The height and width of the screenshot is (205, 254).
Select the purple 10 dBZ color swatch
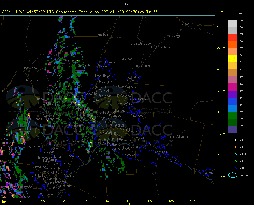[233, 129]
